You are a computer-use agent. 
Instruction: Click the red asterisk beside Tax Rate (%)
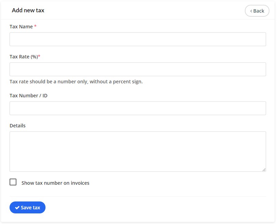tap(39, 56)
